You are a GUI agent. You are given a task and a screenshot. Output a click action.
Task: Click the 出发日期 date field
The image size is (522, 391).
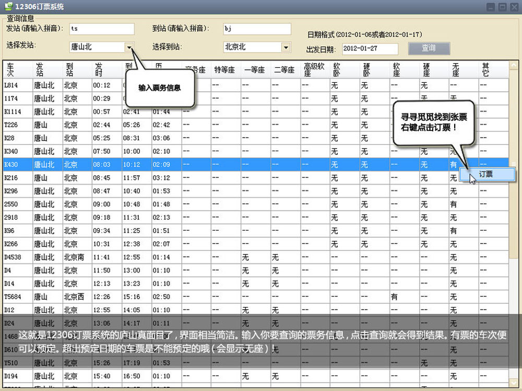coord(370,49)
